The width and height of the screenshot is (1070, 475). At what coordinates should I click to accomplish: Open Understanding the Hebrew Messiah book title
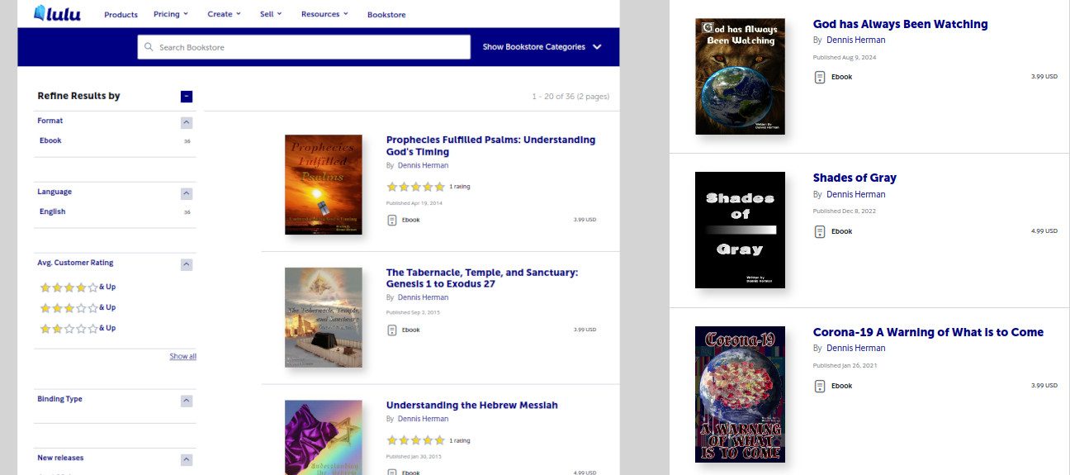click(x=471, y=405)
